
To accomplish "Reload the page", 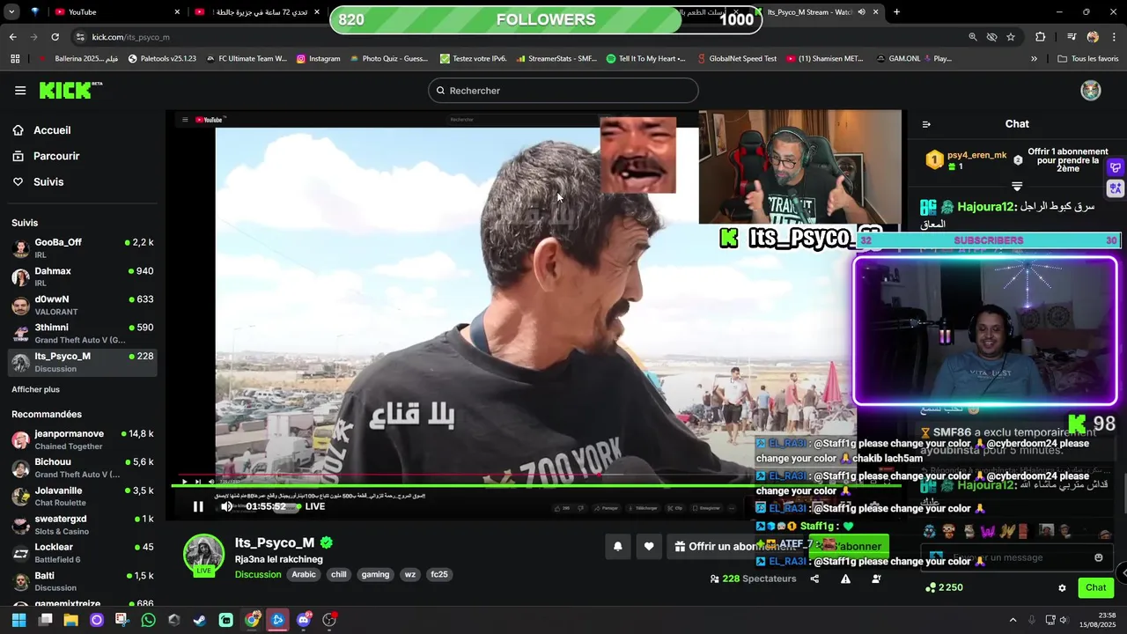I will coord(55,37).
